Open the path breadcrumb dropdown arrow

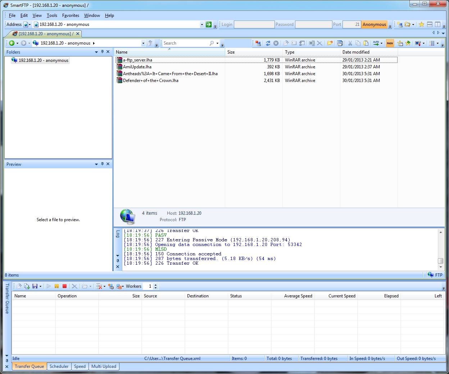coord(143,43)
